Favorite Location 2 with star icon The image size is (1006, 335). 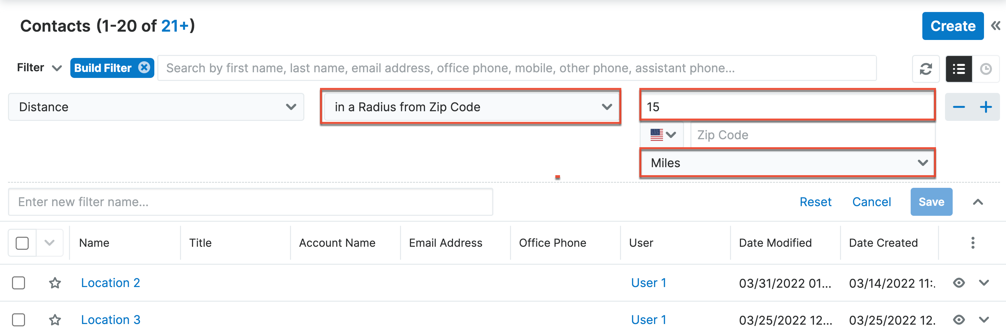[55, 283]
